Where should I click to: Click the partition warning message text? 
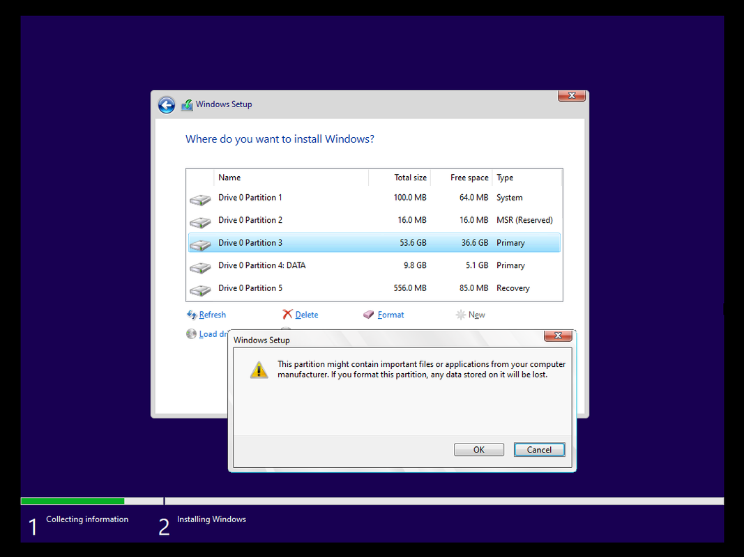click(x=421, y=370)
